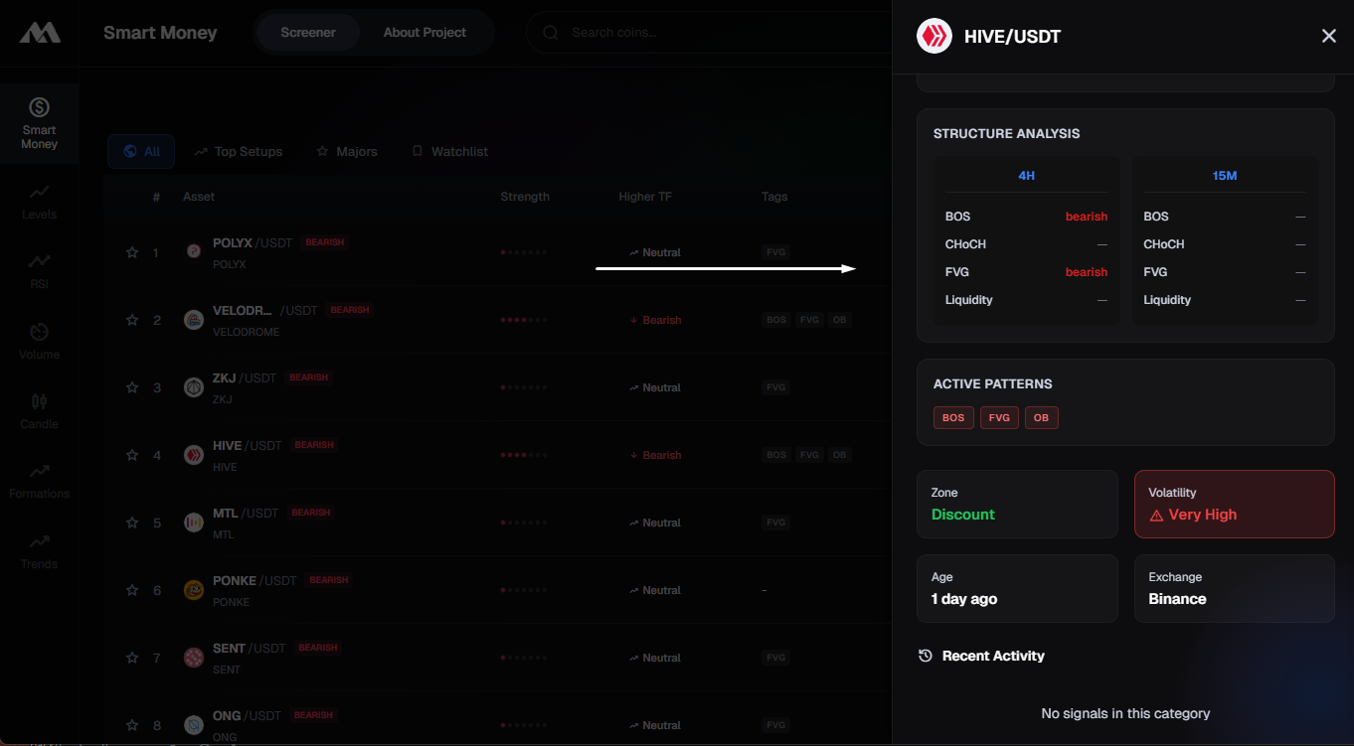The width and height of the screenshot is (1354, 746).
Task: Click the Search coins input field
Action: pyautogui.click(x=696, y=33)
